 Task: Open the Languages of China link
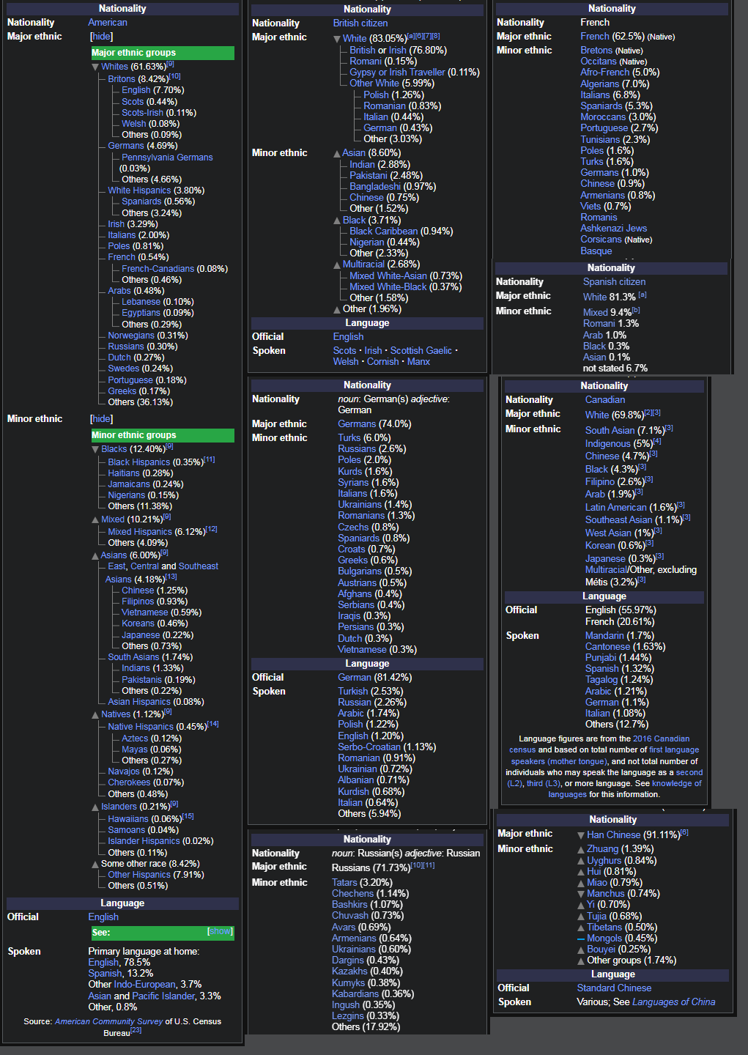tap(674, 1002)
